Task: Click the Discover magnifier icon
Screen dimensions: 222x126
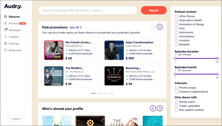Action: [6, 17]
